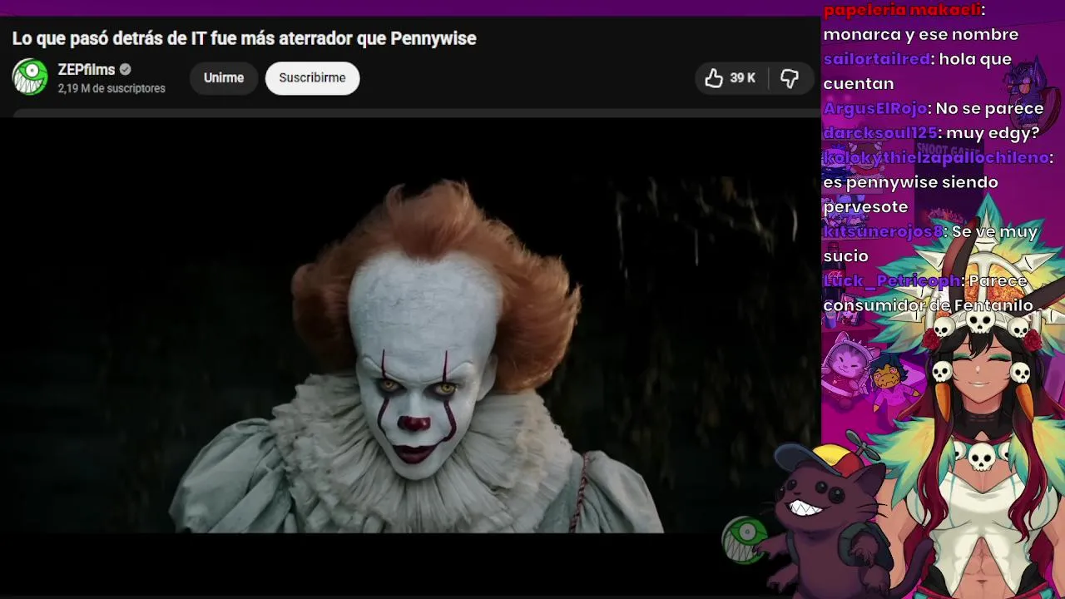Open the ZEPfilms channel name link
The width and height of the screenshot is (1065, 599).
point(86,70)
